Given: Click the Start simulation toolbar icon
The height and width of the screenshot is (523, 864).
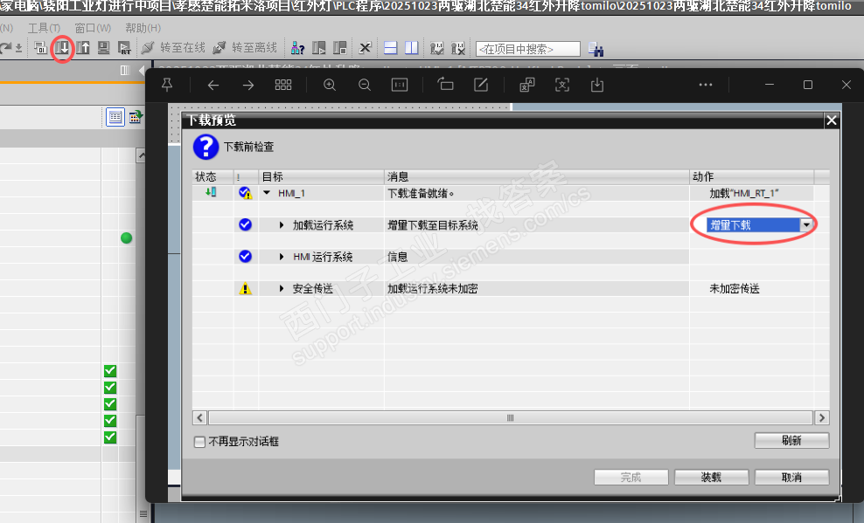Looking at the screenshot, I should coord(103,48).
